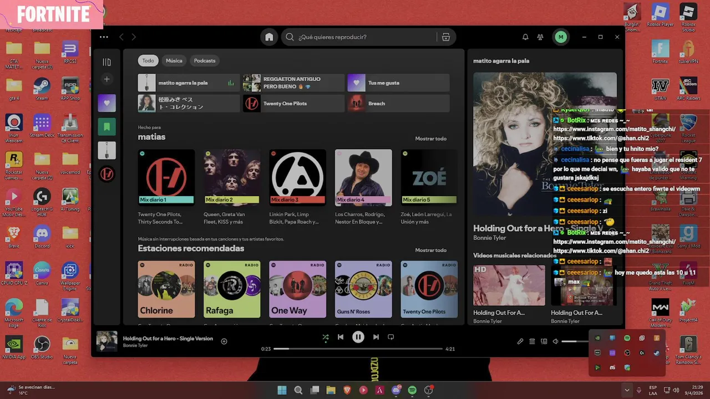Open Friend Activity icon

540,37
